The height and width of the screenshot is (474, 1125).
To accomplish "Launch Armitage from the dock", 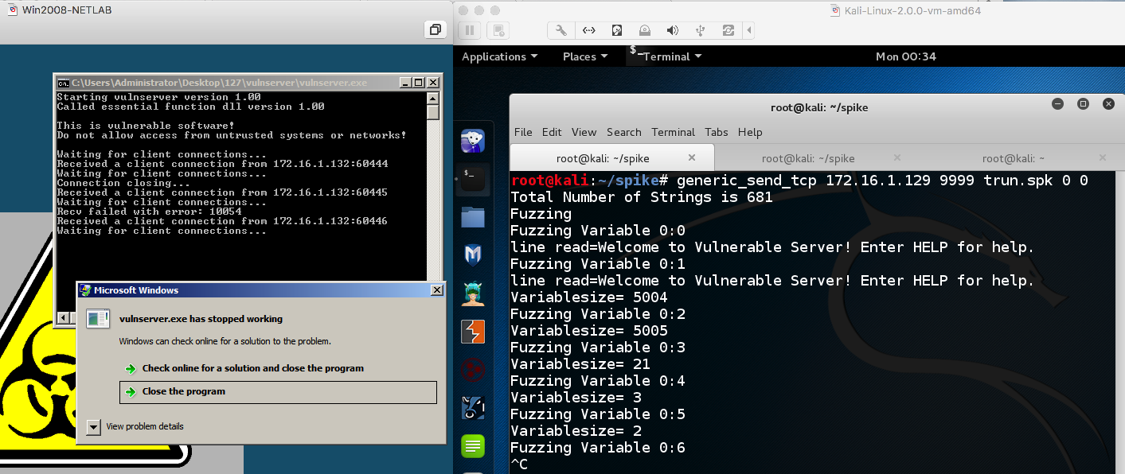I will pos(473,293).
